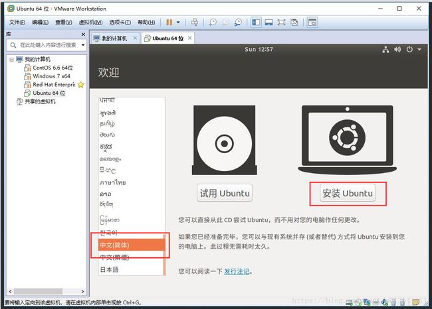Click the CD/DVD status bar icon
The height and width of the screenshot is (309, 432).
tap(358, 302)
